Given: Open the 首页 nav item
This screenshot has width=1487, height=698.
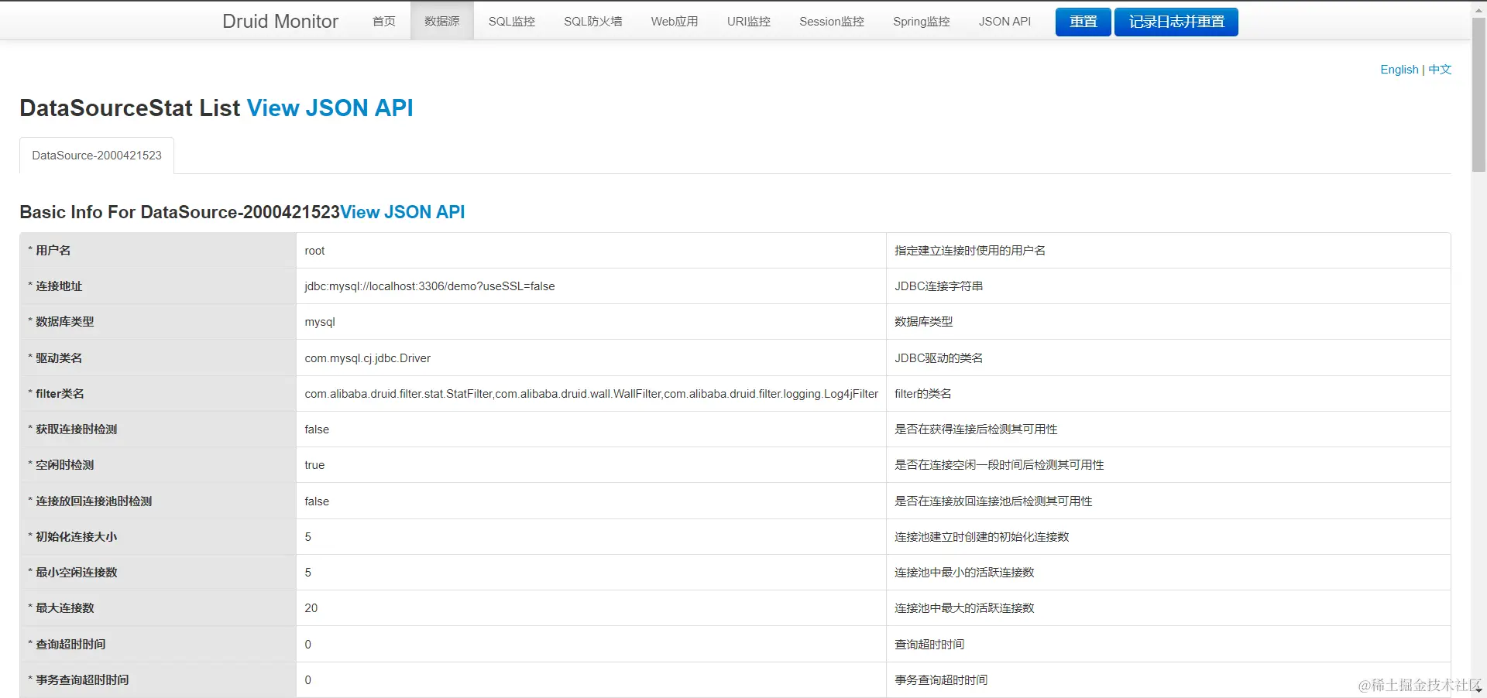Looking at the screenshot, I should 384,22.
